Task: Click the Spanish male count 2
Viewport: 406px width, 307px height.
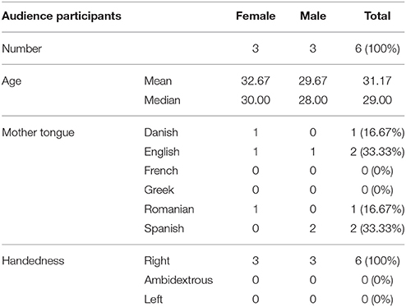Action: tap(313, 228)
